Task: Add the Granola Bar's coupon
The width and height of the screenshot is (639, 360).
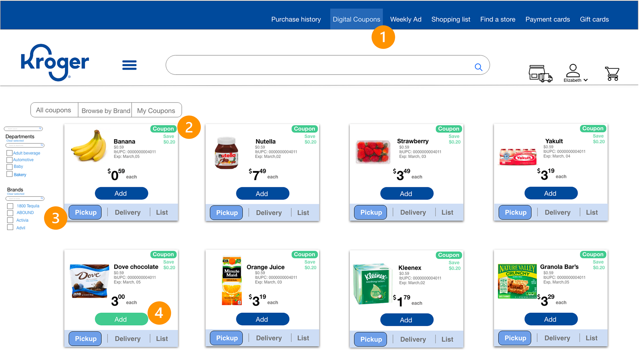Action: 551,319
